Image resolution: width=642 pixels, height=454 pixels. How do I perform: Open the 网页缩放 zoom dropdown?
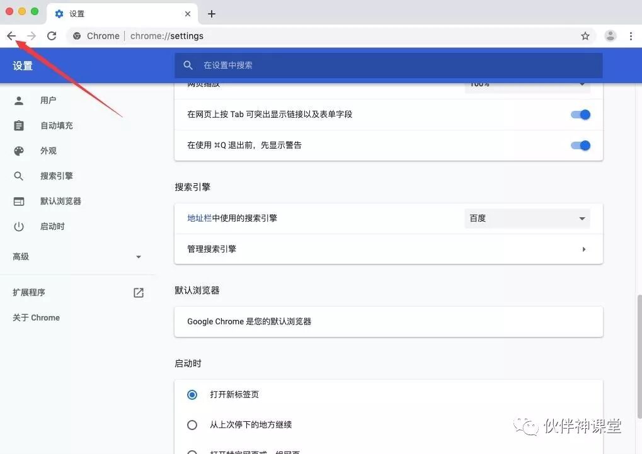[527, 86]
